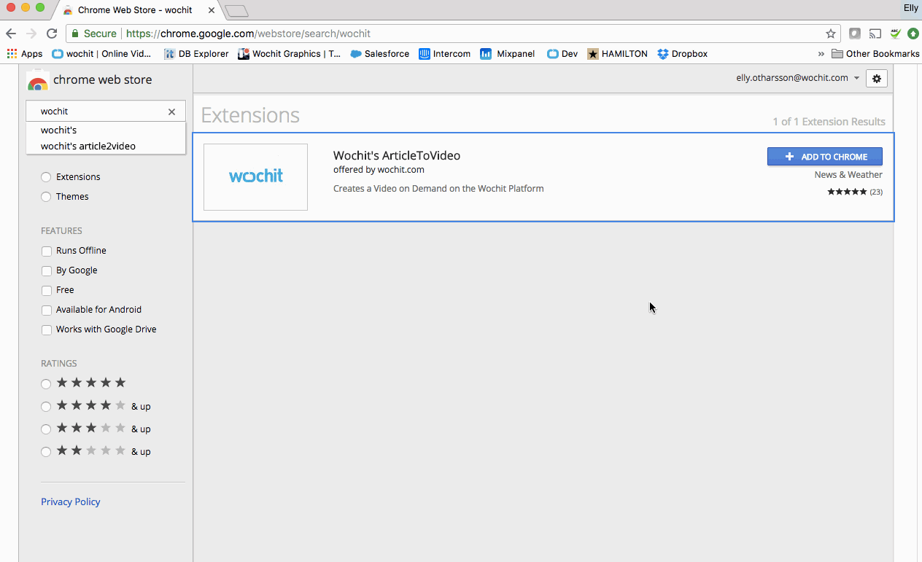Check the By Google checkbox
This screenshot has height=562, width=922.
47,270
